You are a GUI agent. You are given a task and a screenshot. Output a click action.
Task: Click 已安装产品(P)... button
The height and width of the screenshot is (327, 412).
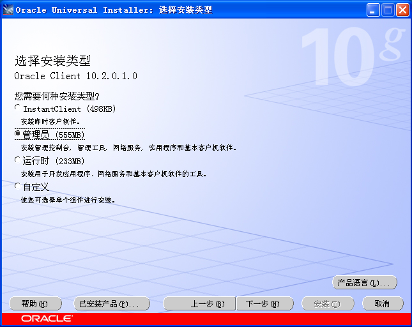[x=112, y=304]
